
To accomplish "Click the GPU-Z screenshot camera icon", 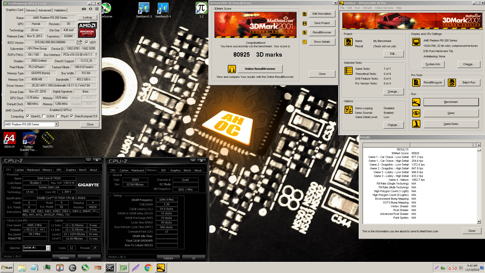I will tap(84, 9).
